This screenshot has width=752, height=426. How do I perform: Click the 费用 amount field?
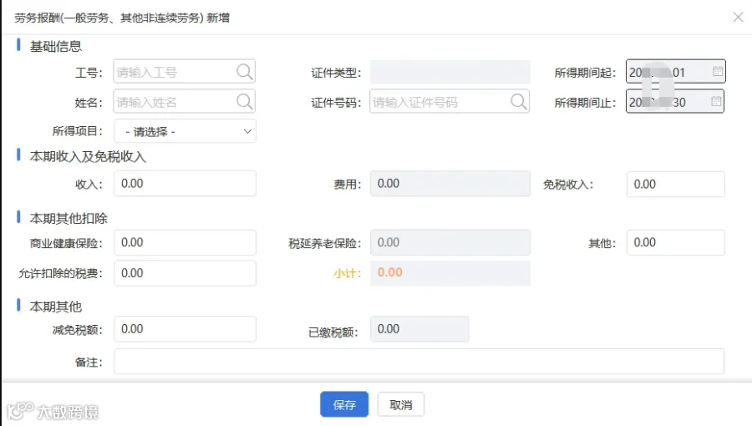click(450, 184)
